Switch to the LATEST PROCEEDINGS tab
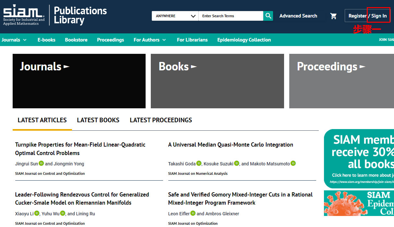The width and height of the screenshot is (394, 227). [161, 120]
